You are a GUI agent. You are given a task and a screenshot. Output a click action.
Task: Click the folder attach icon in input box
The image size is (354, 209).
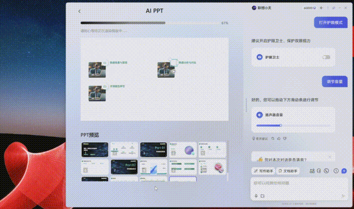(262, 196)
